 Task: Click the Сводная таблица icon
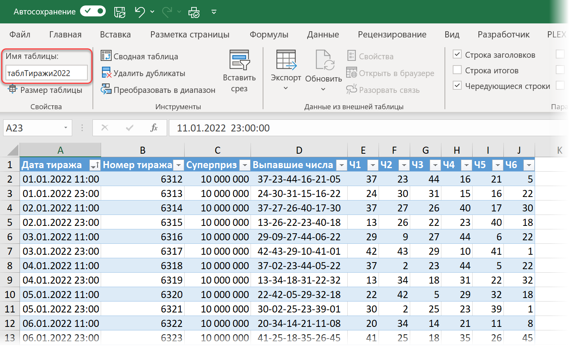point(106,56)
